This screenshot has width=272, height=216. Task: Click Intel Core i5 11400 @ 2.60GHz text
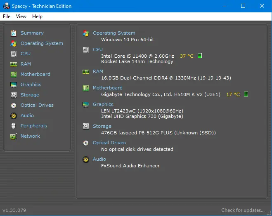(x=137, y=56)
